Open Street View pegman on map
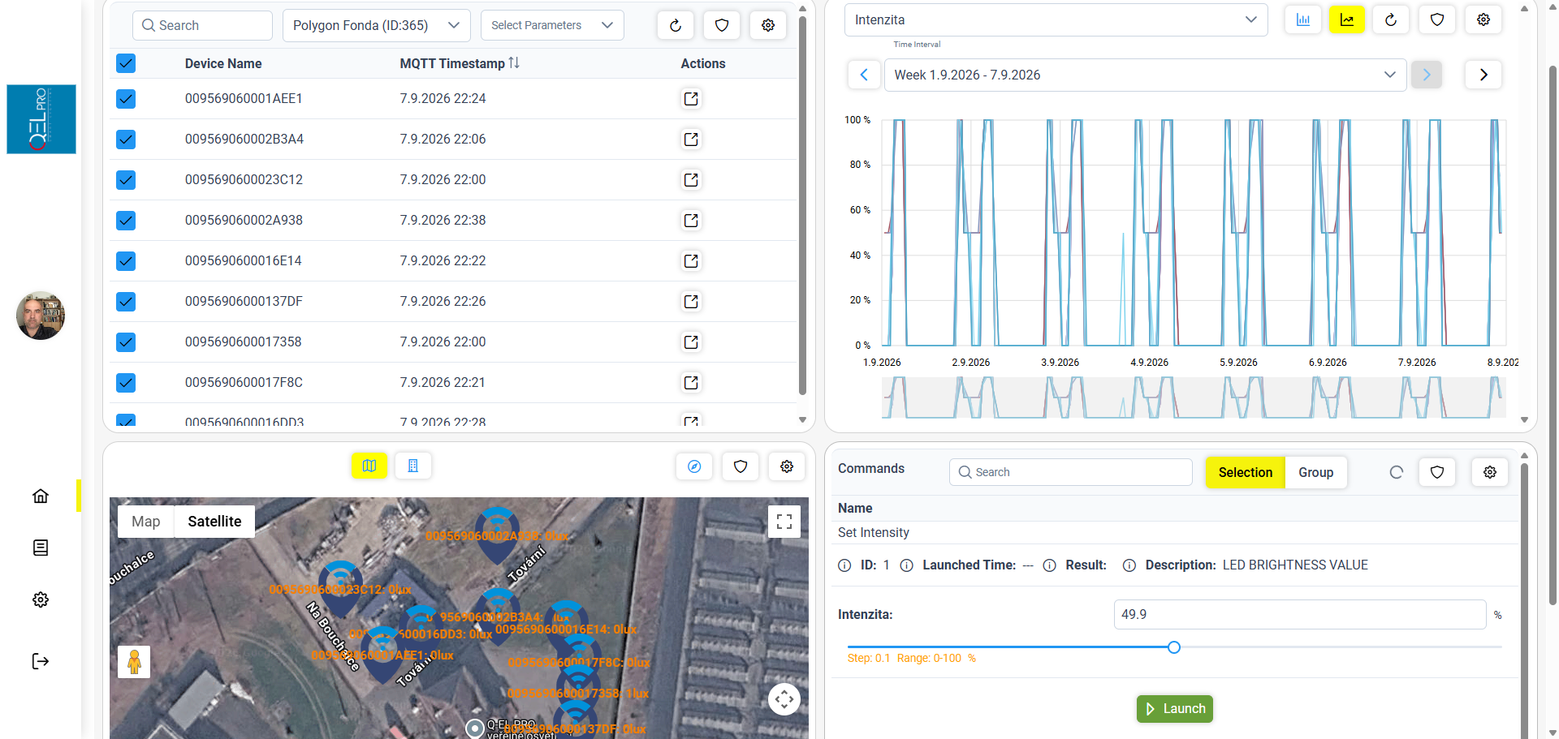1559x739 pixels. tap(134, 662)
